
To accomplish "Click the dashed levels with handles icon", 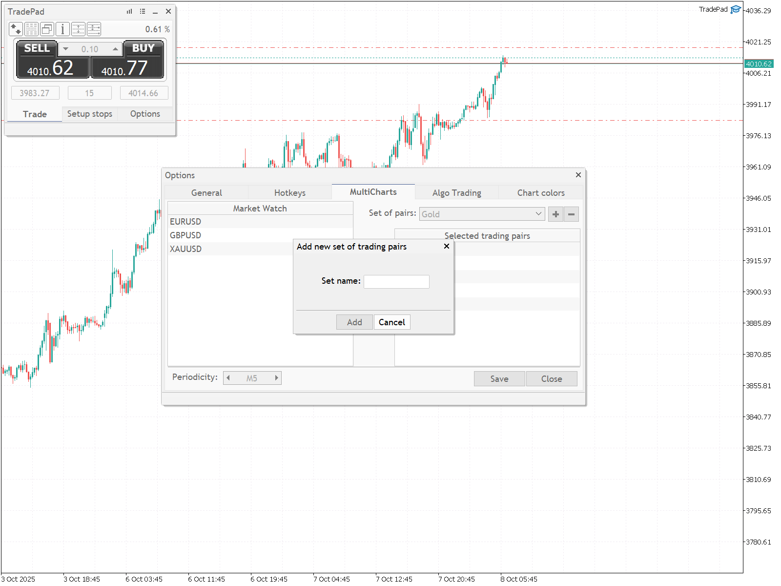I will point(94,29).
